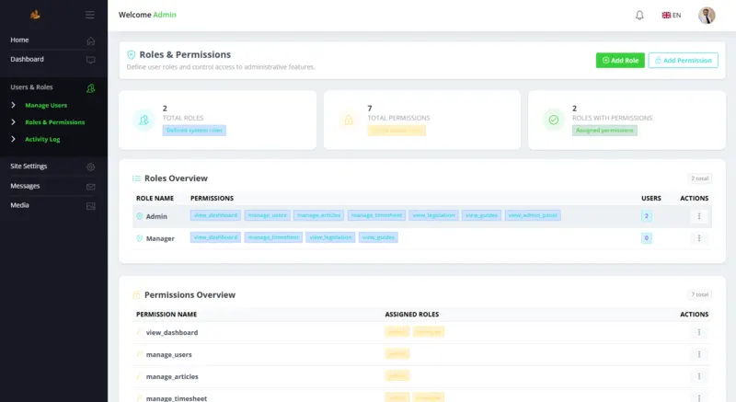
Task: Click the Defined system roles badge
Action: click(194, 131)
